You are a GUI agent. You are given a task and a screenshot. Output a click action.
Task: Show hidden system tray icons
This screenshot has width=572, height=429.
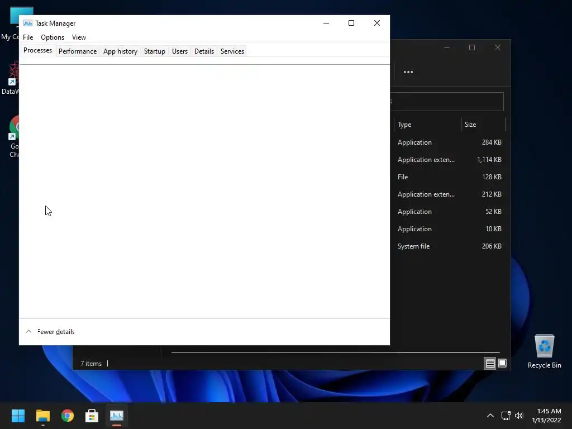click(x=490, y=416)
